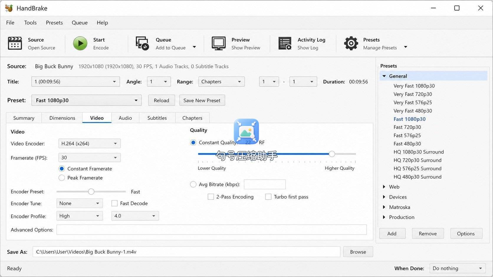Open the Tools menu
This screenshot has width=493, height=277.
[30, 23]
